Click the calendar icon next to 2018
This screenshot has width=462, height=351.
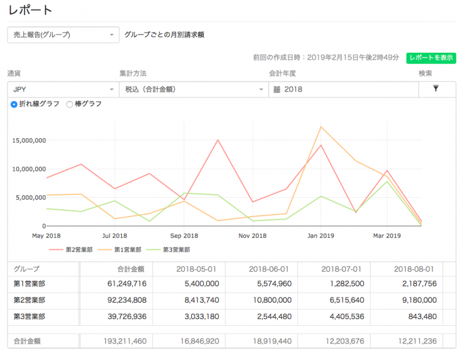click(277, 89)
